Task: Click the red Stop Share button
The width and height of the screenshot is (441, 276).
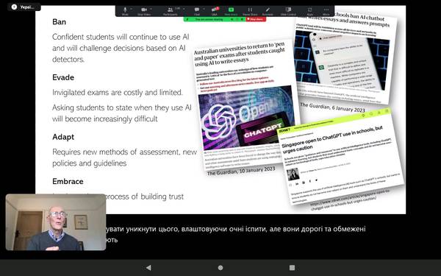Action: coord(256,19)
